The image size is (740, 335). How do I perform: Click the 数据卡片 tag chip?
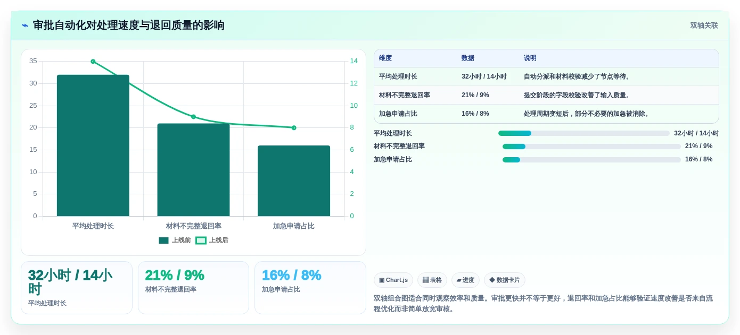click(505, 280)
